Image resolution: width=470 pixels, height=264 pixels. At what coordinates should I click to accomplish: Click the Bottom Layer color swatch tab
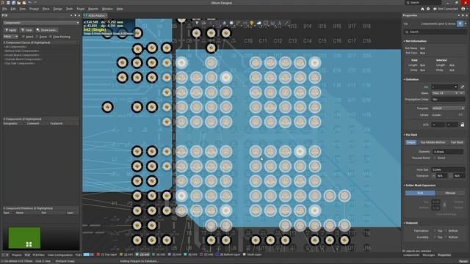click(217, 254)
